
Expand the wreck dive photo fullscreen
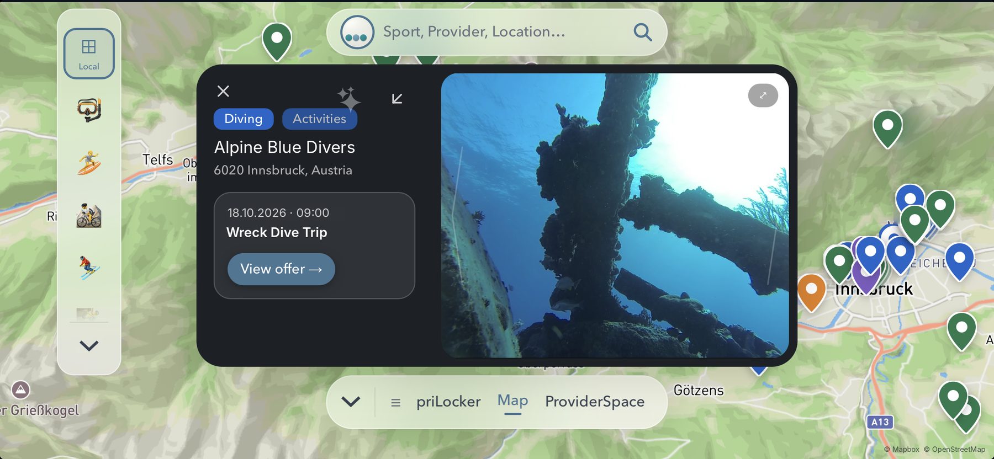763,95
